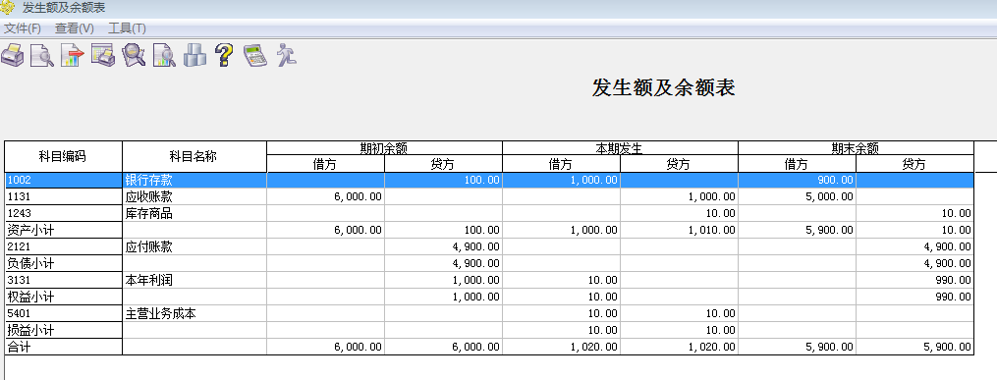997x380 pixels.
Task: Click 贷方 header under 本期发生
Action: click(x=679, y=164)
